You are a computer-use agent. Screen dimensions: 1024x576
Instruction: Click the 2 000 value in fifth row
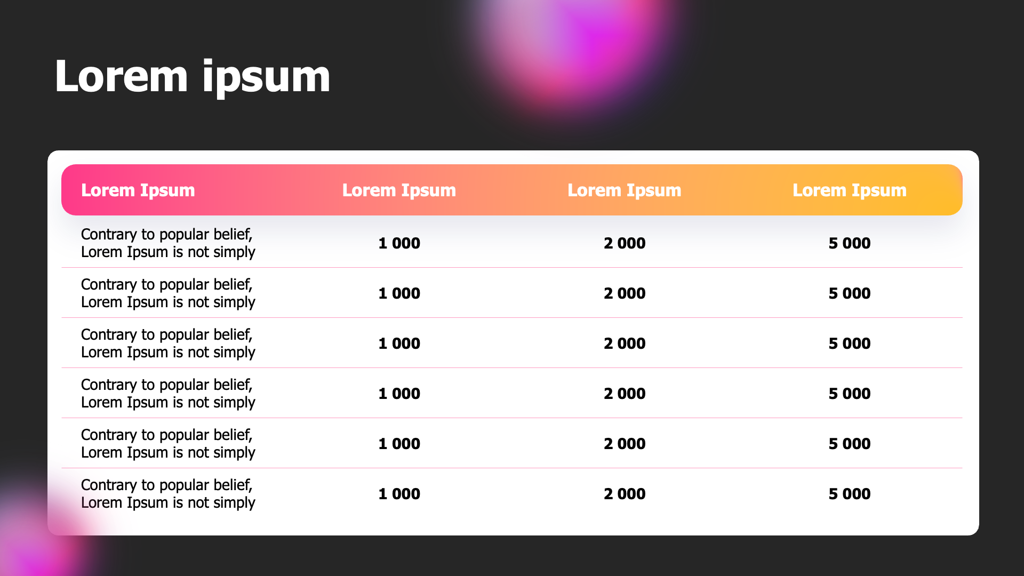624,444
